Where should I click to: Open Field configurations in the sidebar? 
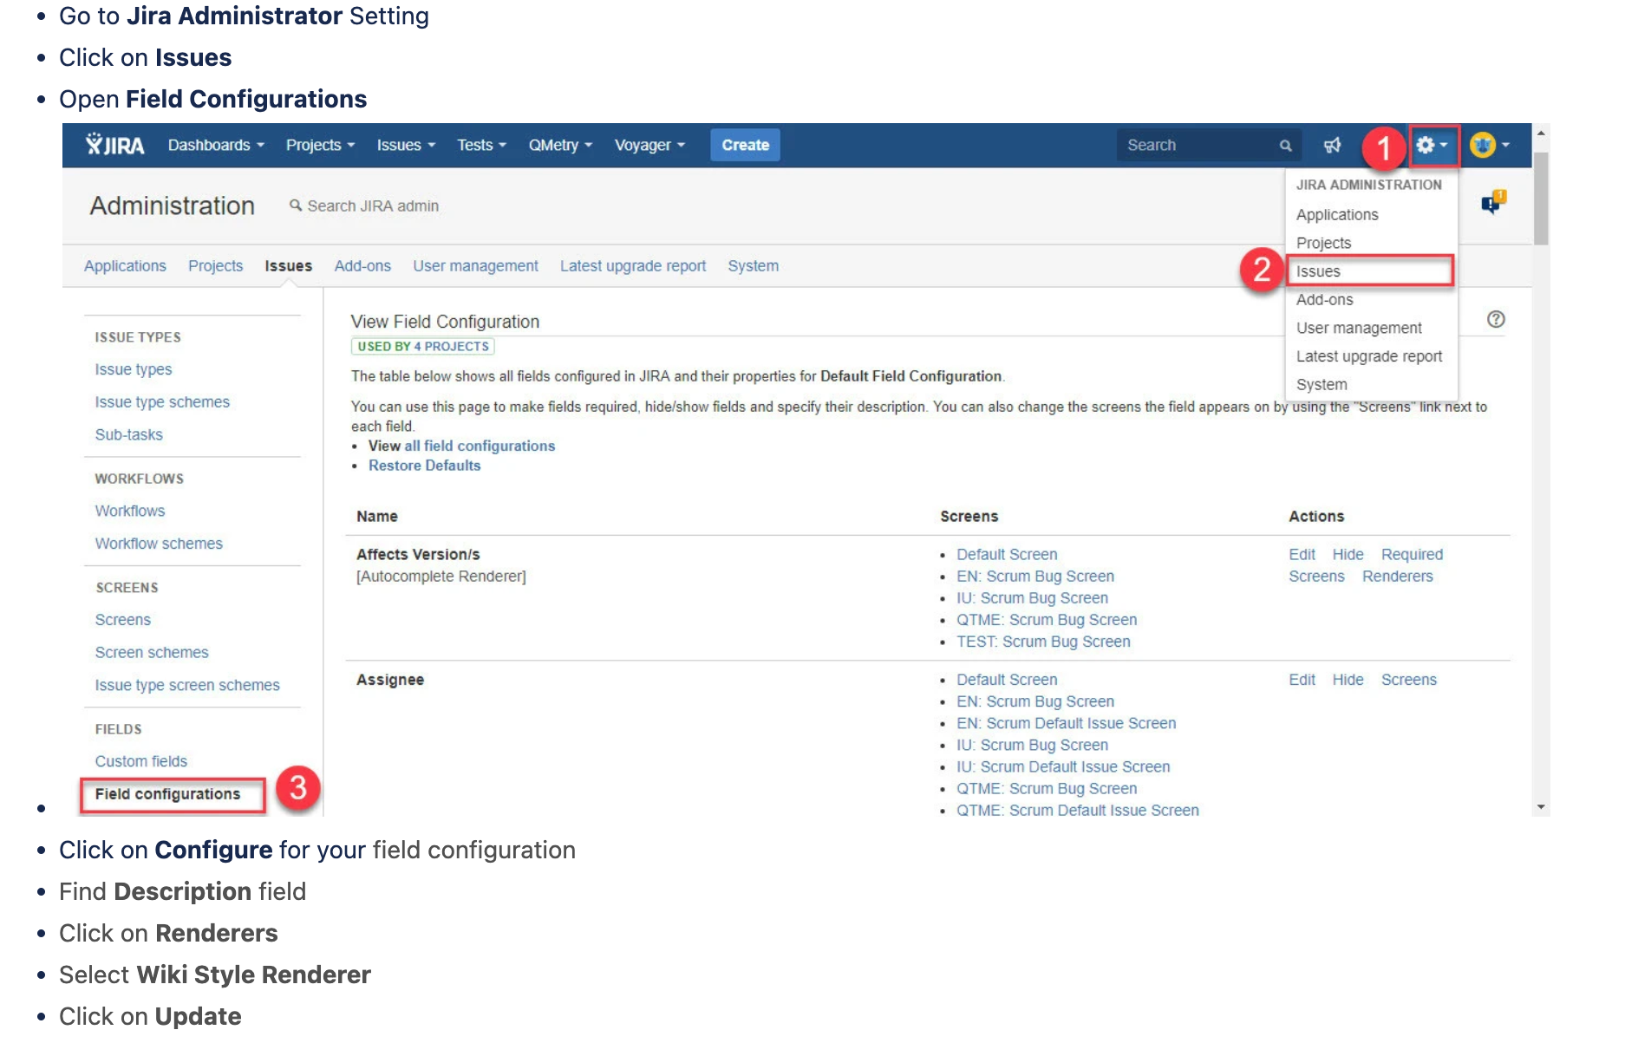pos(168,793)
